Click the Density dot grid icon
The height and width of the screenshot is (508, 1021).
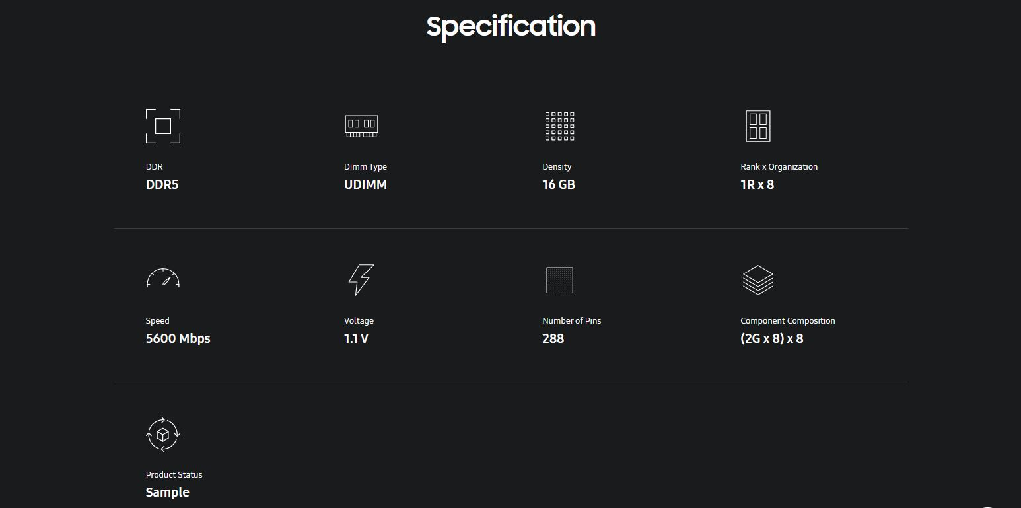[x=559, y=126]
